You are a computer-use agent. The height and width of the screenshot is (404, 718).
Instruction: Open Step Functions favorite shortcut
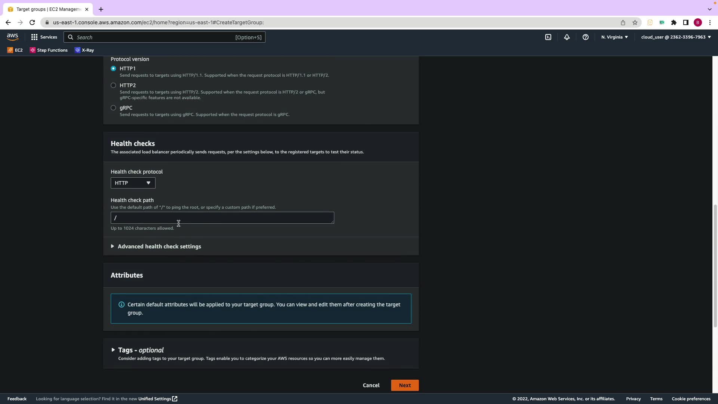pos(49,50)
